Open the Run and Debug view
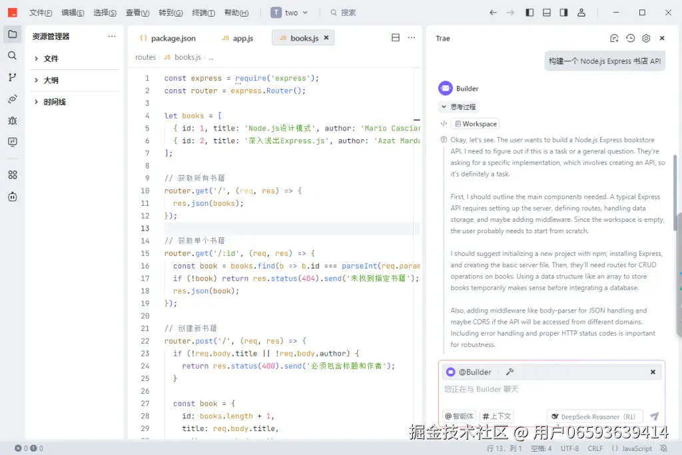This screenshot has width=682, height=455. click(13, 121)
